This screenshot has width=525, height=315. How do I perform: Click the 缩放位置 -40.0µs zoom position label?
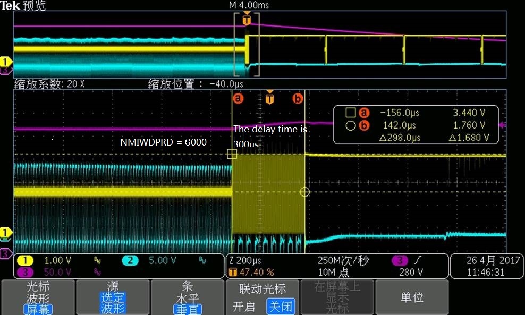point(196,84)
